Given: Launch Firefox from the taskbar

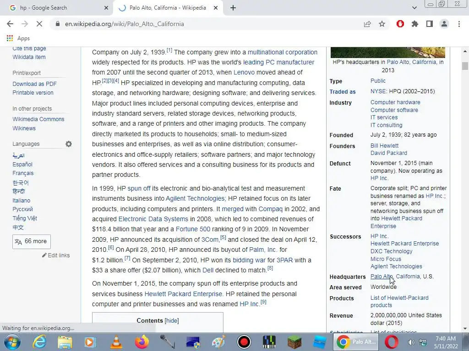Looking at the screenshot, I should tap(142, 342).
